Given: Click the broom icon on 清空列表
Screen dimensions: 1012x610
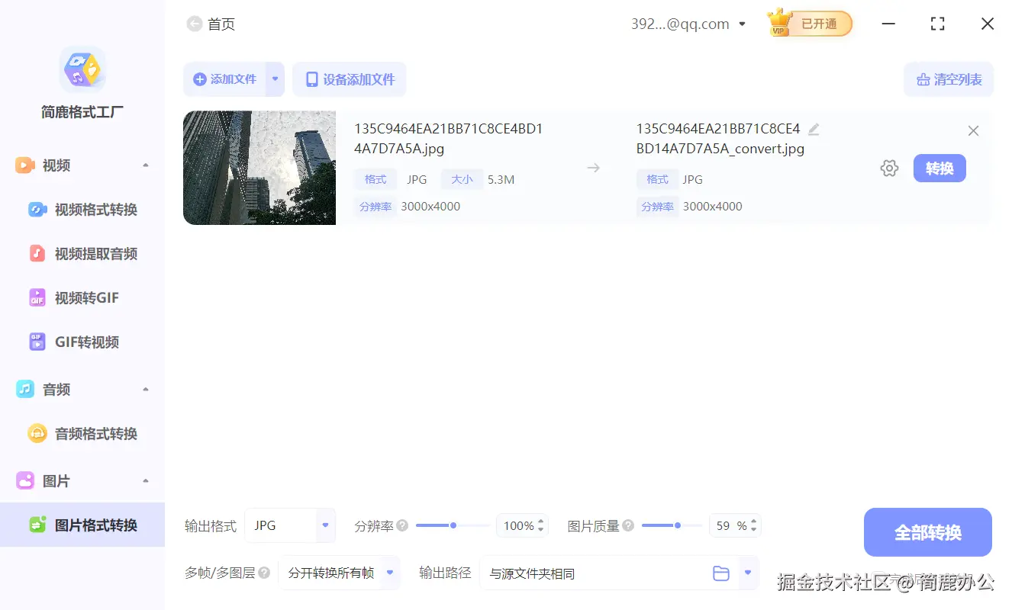Looking at the screenshot, I should click(923, 79).
